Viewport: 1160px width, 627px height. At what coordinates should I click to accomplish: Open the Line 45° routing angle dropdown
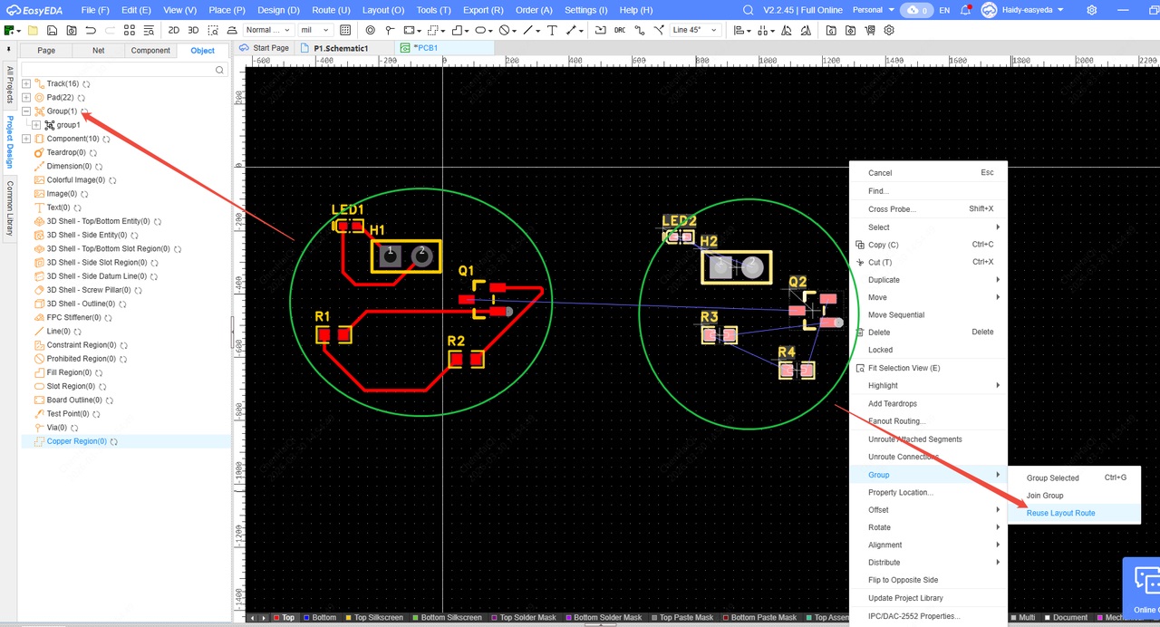[x=694, y=30]
